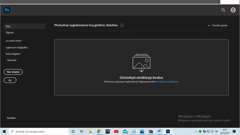Select Giriş in the sidebar
The width and height of the screenshot is (240, 135).
click(25, 26)
